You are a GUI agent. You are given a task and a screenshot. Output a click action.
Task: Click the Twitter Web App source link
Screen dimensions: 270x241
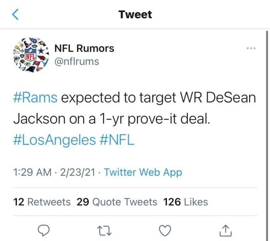pos(143,172)
